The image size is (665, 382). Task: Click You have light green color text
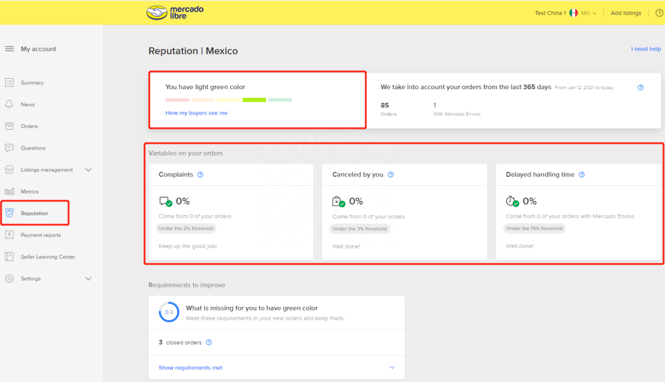205,87
